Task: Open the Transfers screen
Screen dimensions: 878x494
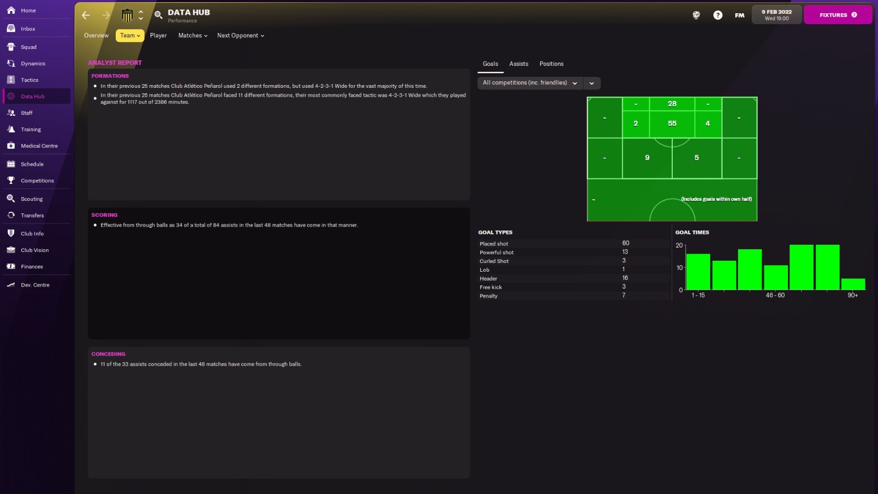Action: [31, 215]
